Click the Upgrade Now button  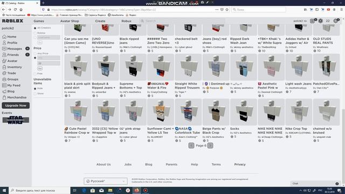coord(16,106)
